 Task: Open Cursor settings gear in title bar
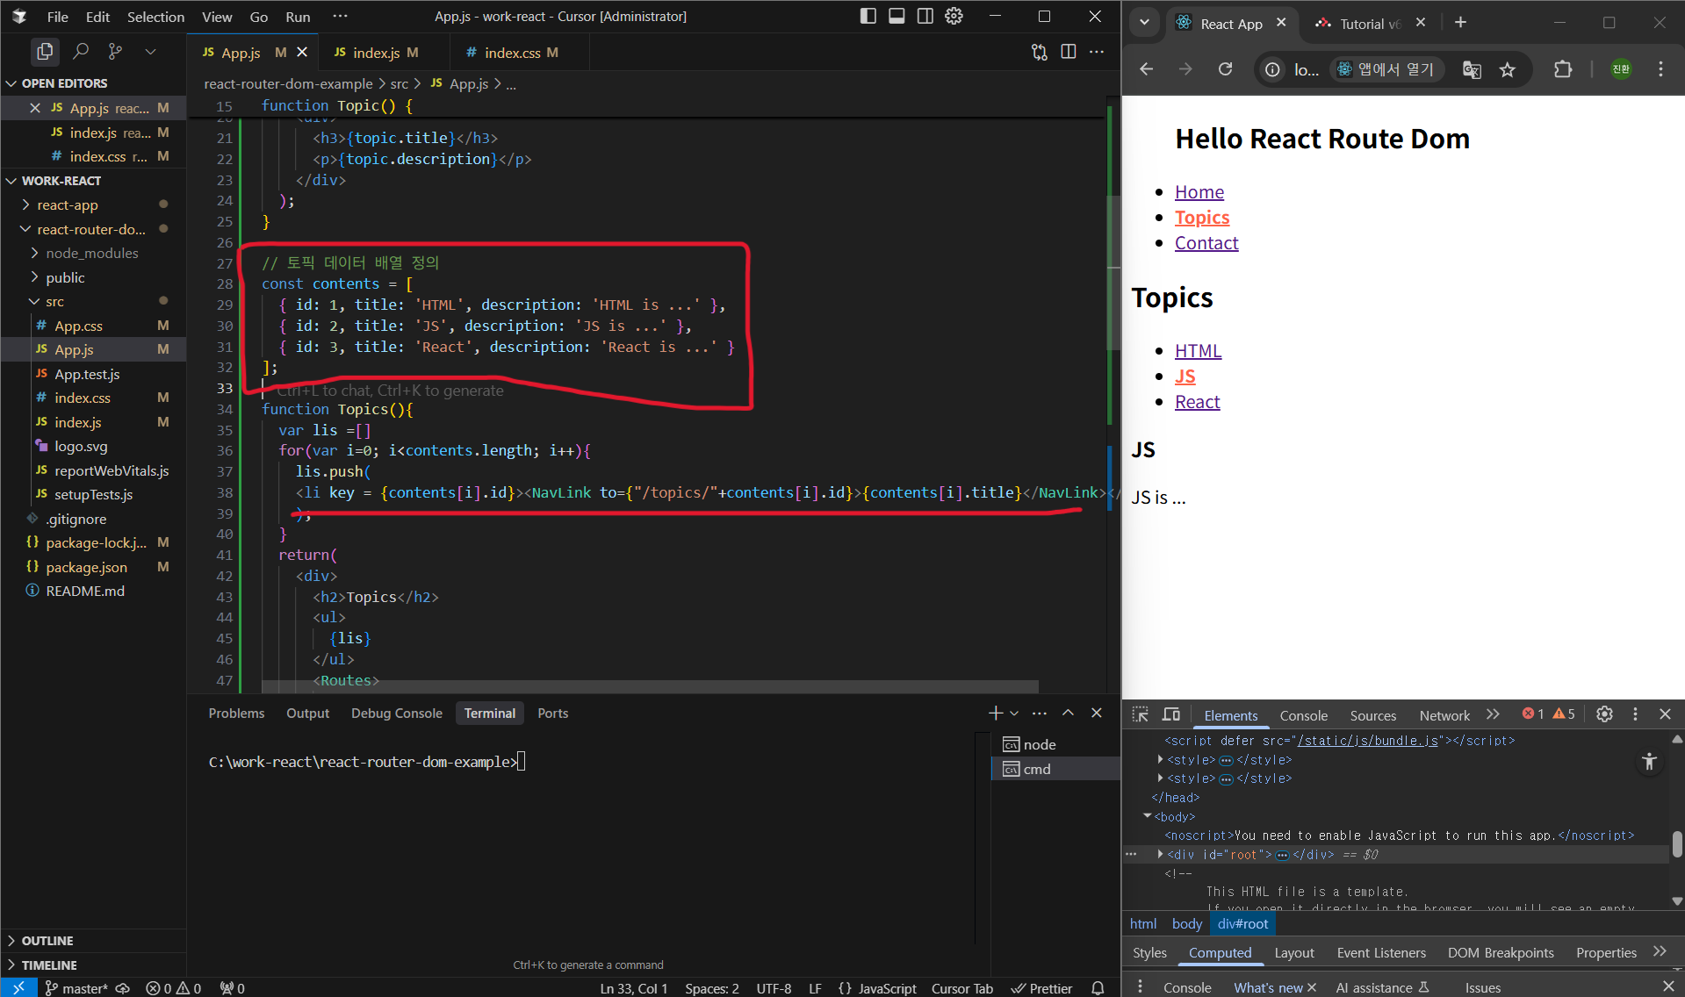click(954, 16)
